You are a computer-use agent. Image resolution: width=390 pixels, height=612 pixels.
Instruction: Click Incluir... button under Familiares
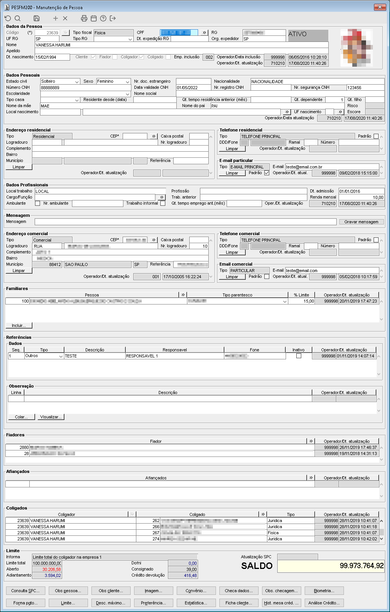[19, 325]
